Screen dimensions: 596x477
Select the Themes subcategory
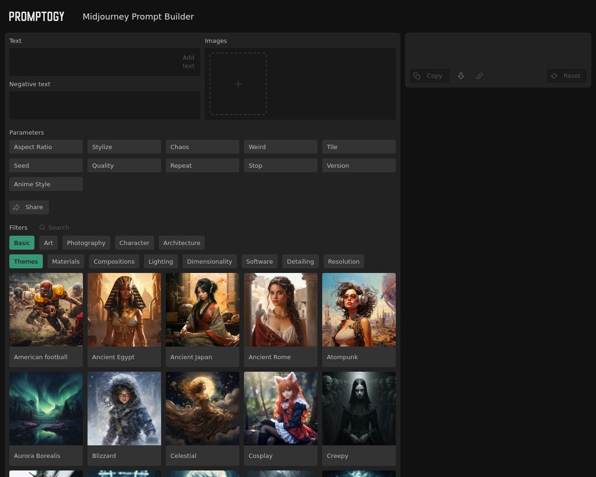[x=26, y=261]
